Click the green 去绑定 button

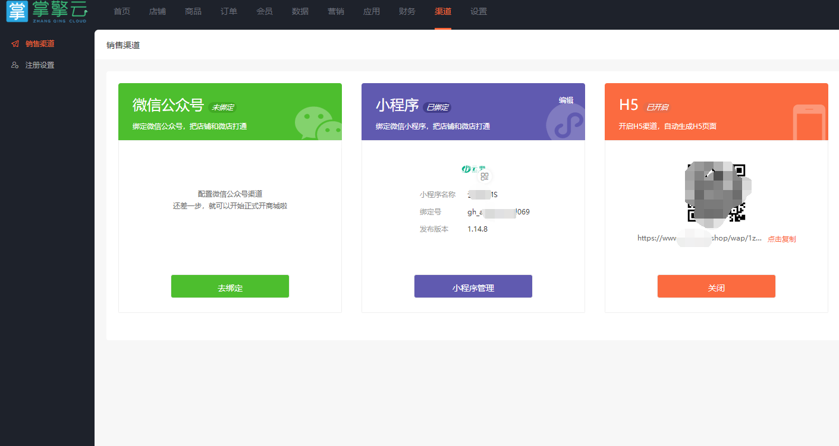click(230, 286)
